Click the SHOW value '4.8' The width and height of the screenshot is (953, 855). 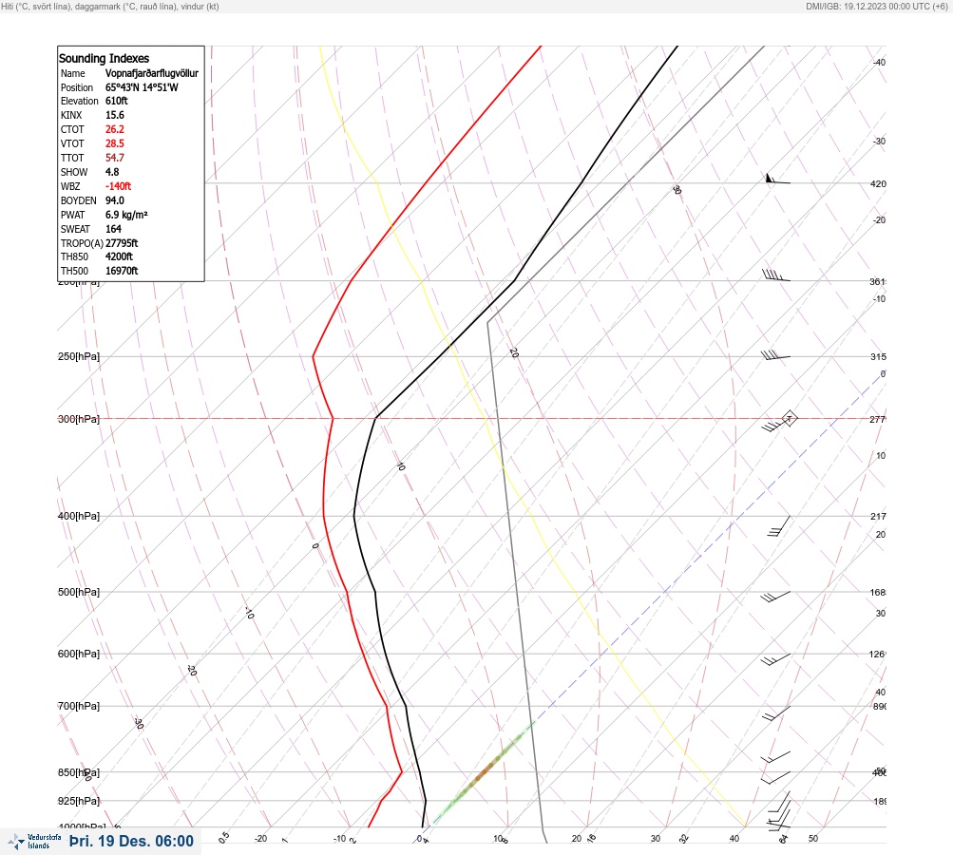(112, 172)
